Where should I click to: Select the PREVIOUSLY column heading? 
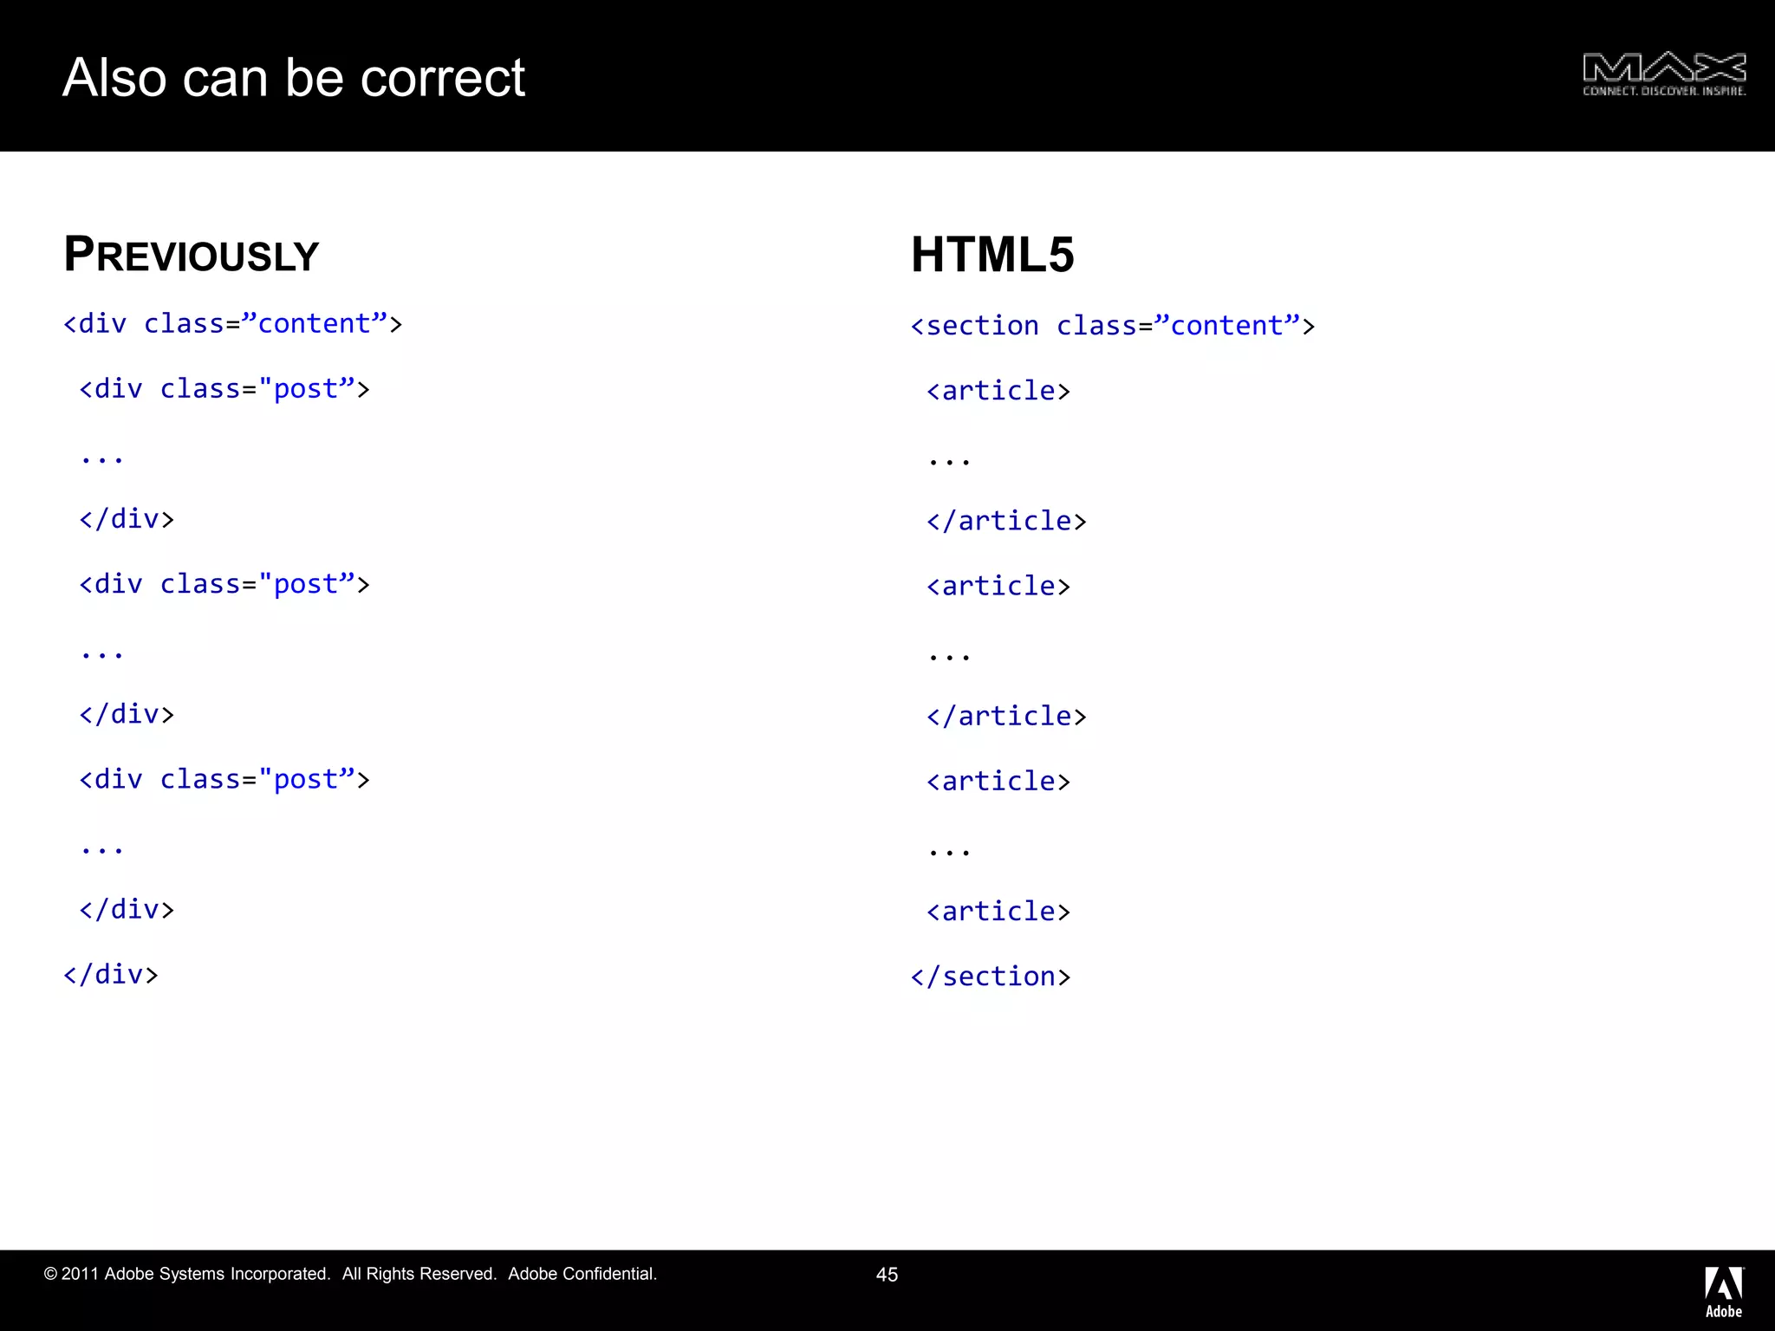(192, 255)
